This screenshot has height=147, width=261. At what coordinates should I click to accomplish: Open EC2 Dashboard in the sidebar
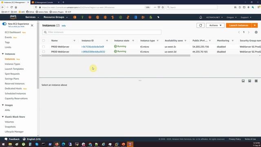(x=13, y=32)
